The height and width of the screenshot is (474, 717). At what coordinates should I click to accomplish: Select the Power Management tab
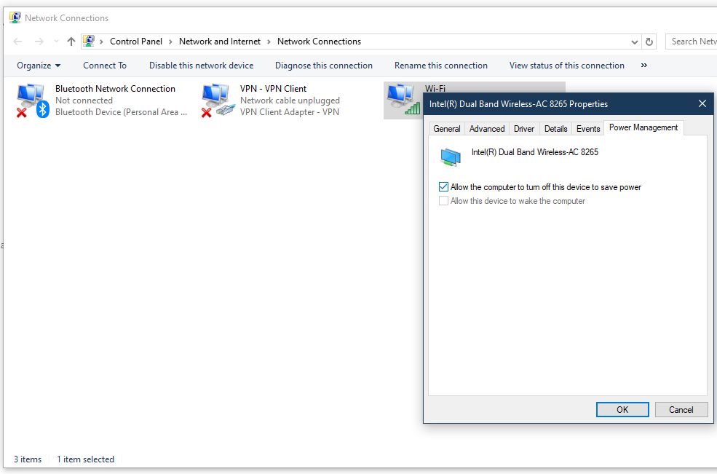coord(643,127)
